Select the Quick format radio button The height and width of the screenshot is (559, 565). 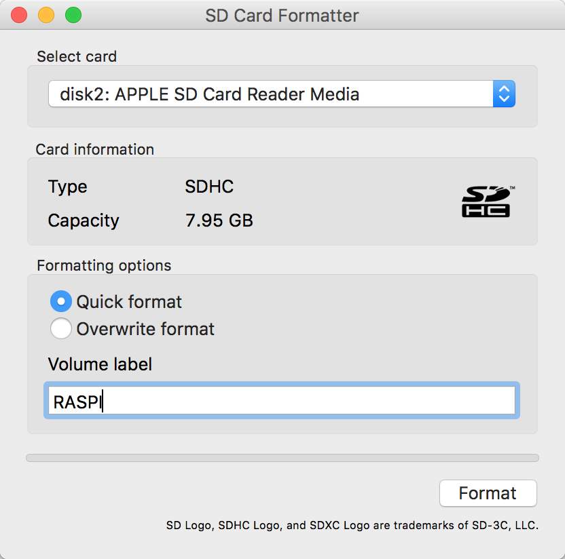pyautogui.click(x=61, y=301)
